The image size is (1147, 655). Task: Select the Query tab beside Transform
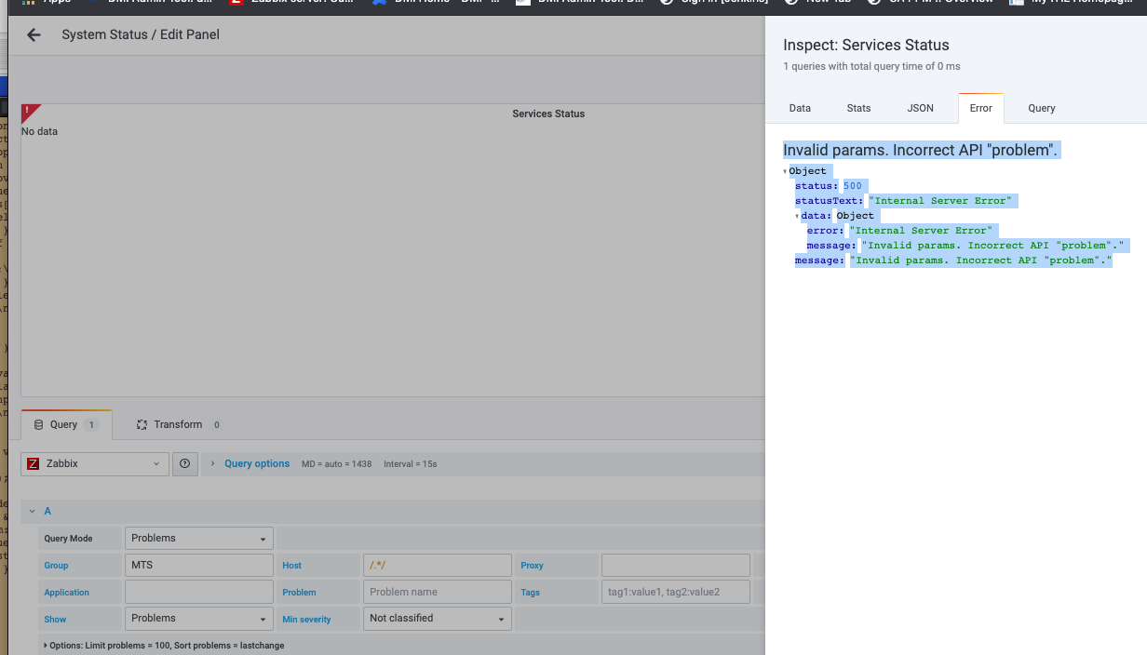point(66,424)
